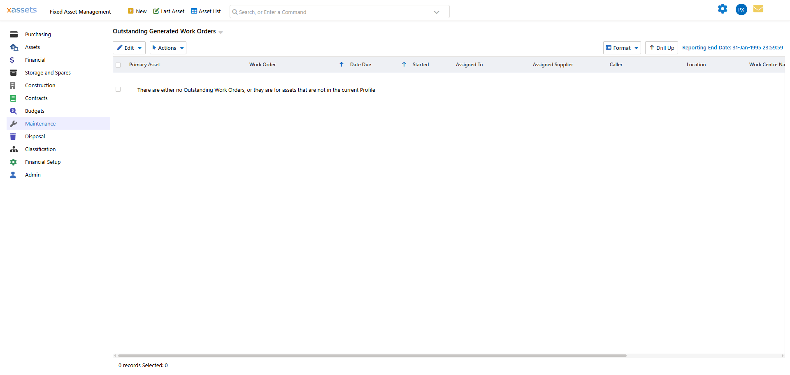Screen dimensions: 790x375
Task: Open the Reporting End Date link
Action: click(733, 47)
